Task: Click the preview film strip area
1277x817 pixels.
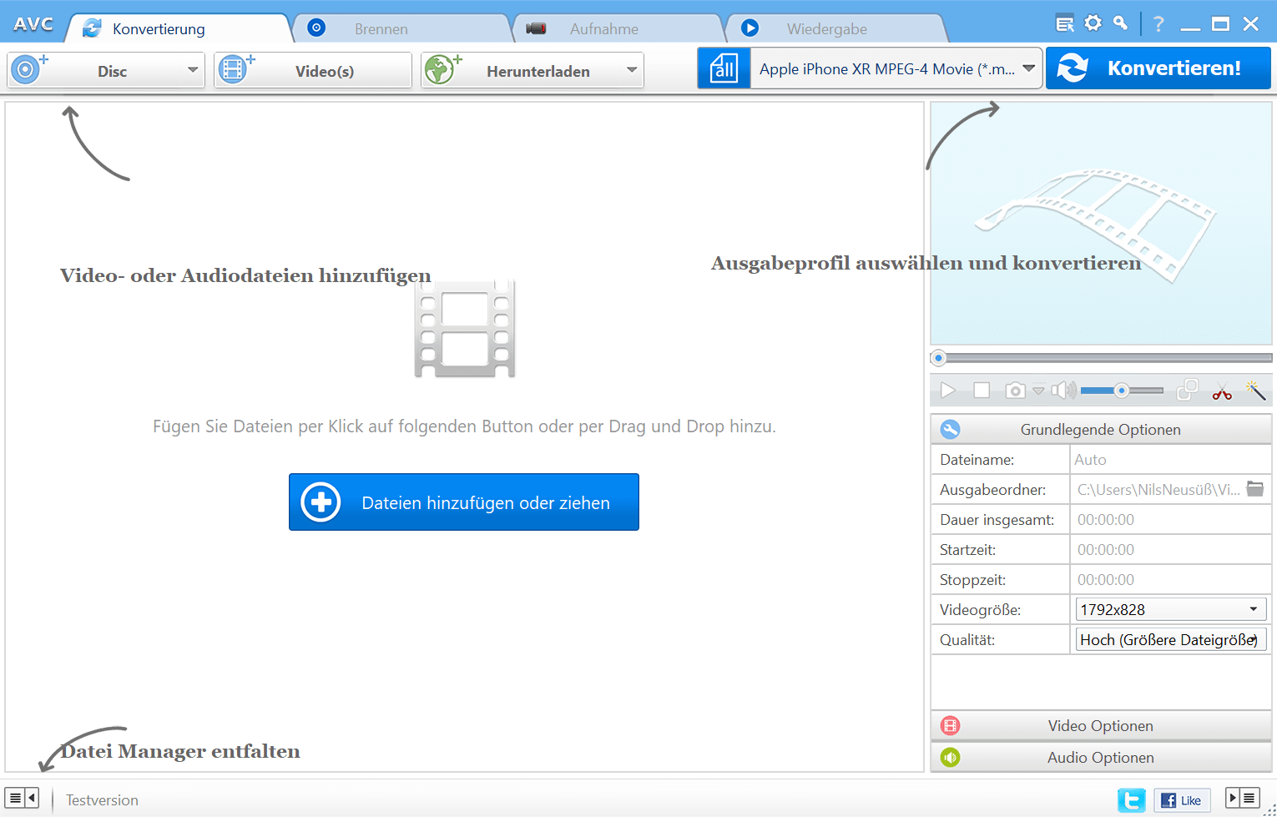Action: coord(1101,224)
